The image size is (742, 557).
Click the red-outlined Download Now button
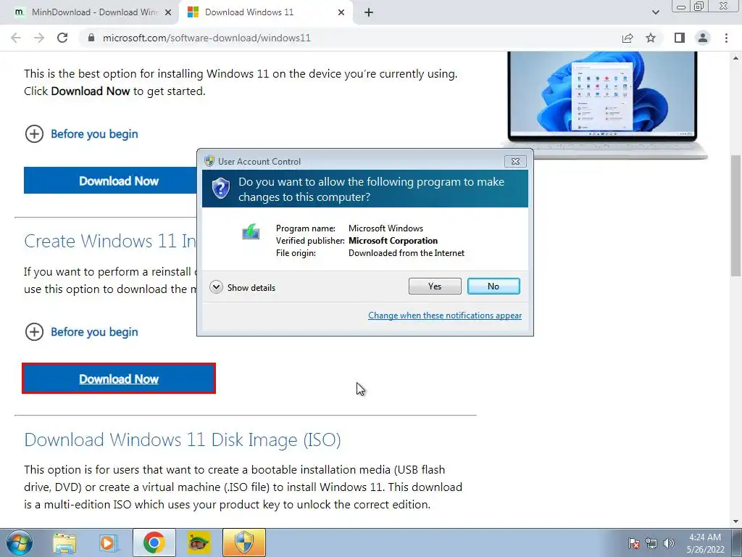pos(119,379)
